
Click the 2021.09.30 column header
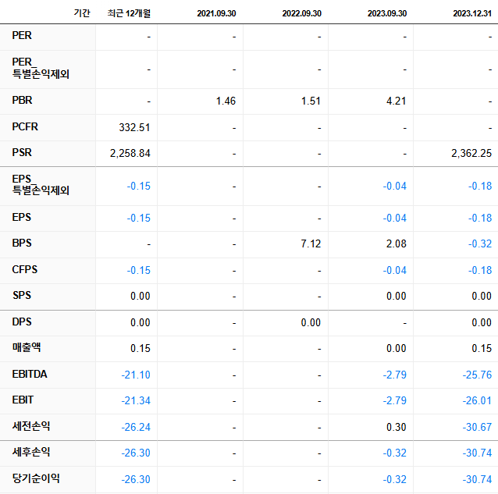(216, 13)
